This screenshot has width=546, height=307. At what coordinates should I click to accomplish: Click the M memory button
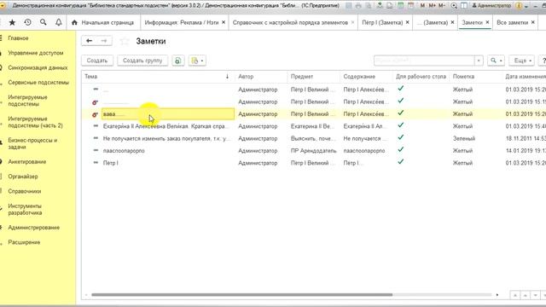click(422, 6)
